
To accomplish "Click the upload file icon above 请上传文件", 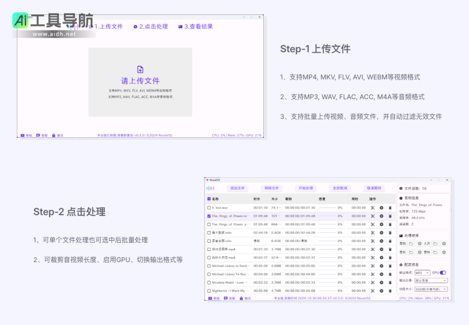I will pyautogui.click(x=140, y=69).
